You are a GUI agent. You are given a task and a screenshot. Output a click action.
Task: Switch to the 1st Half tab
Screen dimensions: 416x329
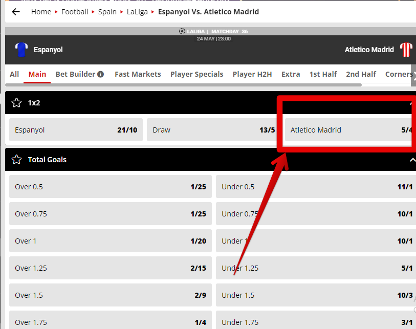[x=323, y=74]
